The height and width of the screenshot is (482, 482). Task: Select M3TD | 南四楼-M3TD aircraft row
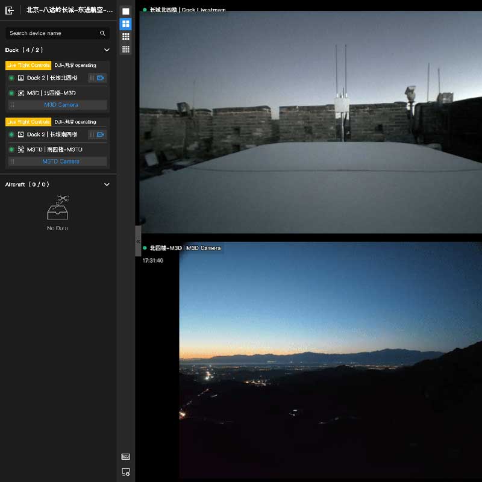57,149
